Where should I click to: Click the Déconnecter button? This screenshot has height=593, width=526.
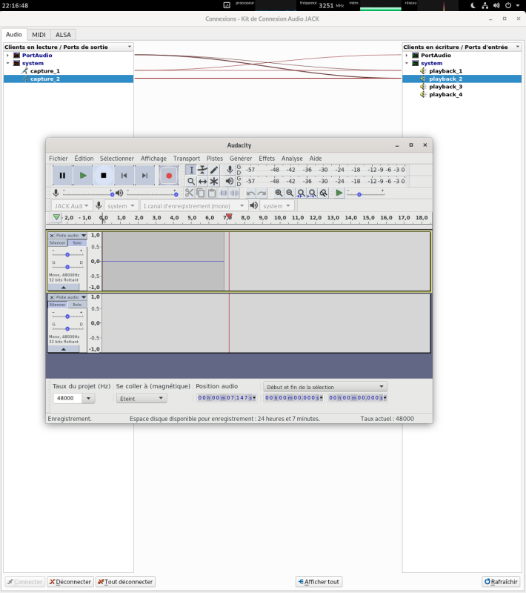70,582
